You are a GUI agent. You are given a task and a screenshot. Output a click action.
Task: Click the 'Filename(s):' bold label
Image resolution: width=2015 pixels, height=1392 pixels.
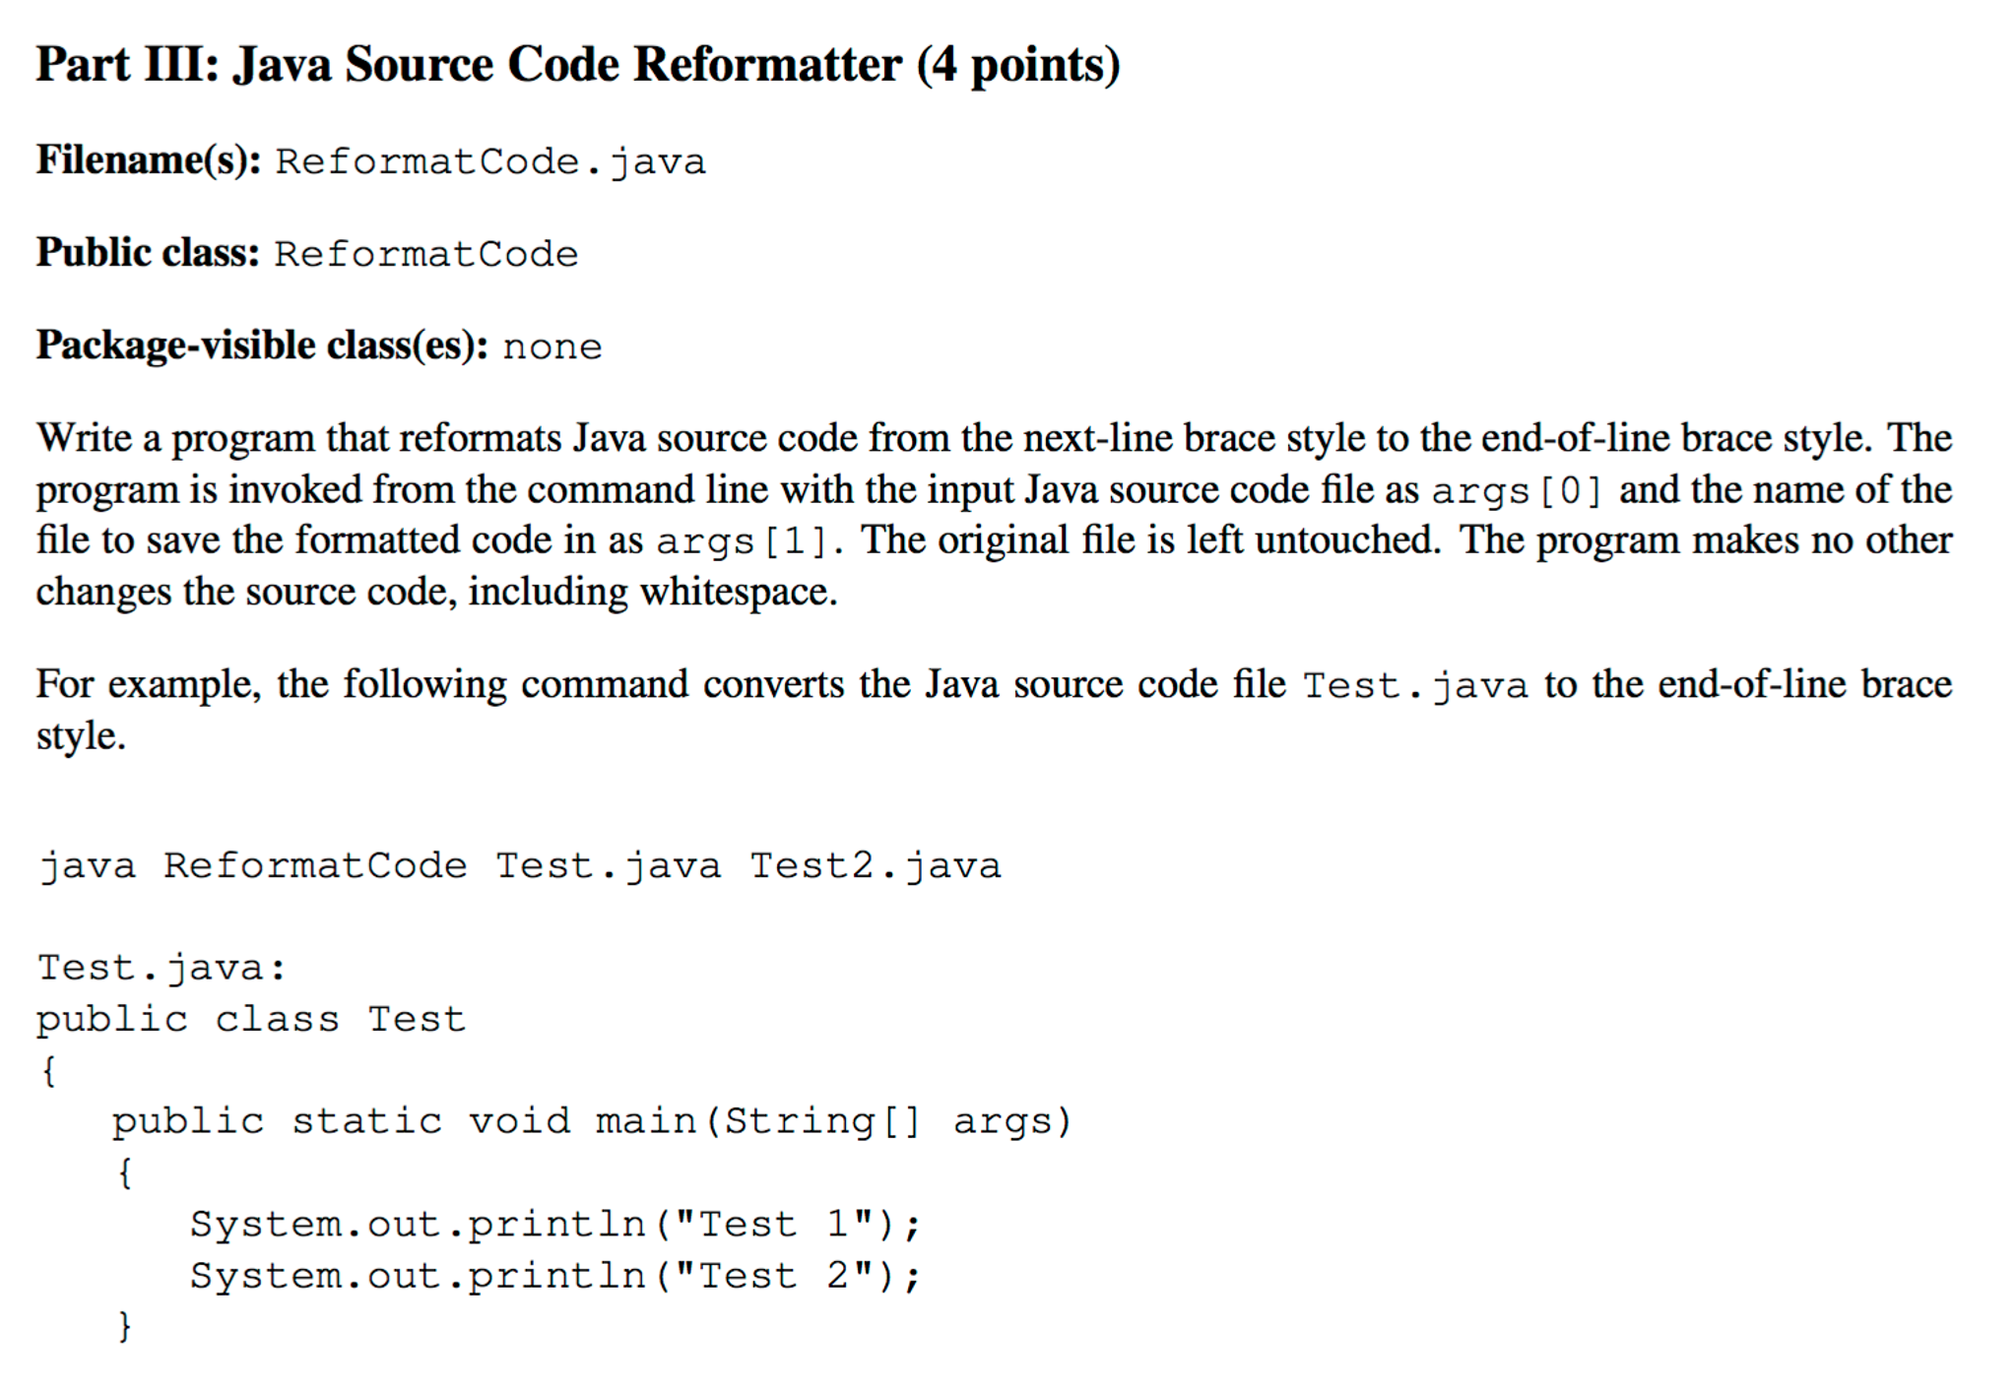coord(148,159)
